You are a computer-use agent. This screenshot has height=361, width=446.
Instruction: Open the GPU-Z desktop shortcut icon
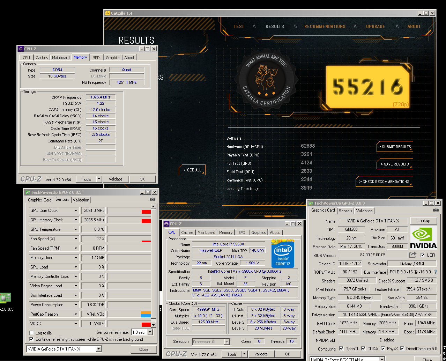coord(6,298)
